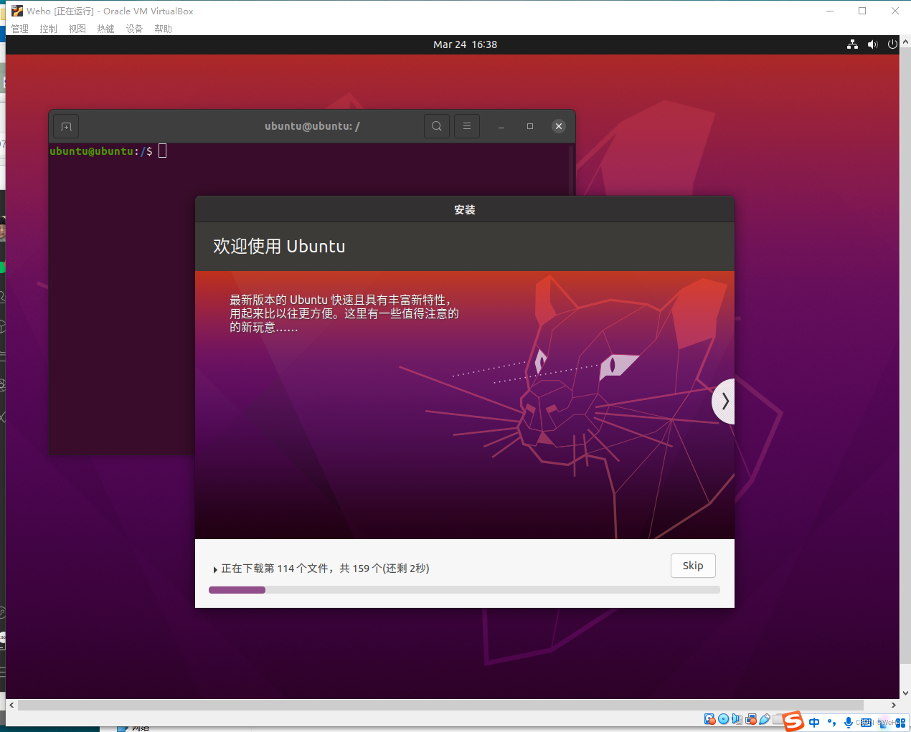Maximize the VirtualBox window

pos(862,11)
